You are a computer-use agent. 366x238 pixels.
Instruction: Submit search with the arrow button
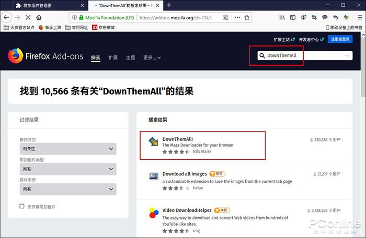tap(347, 56)
